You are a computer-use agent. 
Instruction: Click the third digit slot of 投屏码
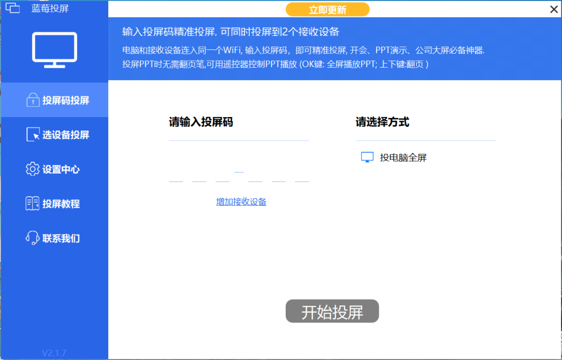(x=223, y=175)
